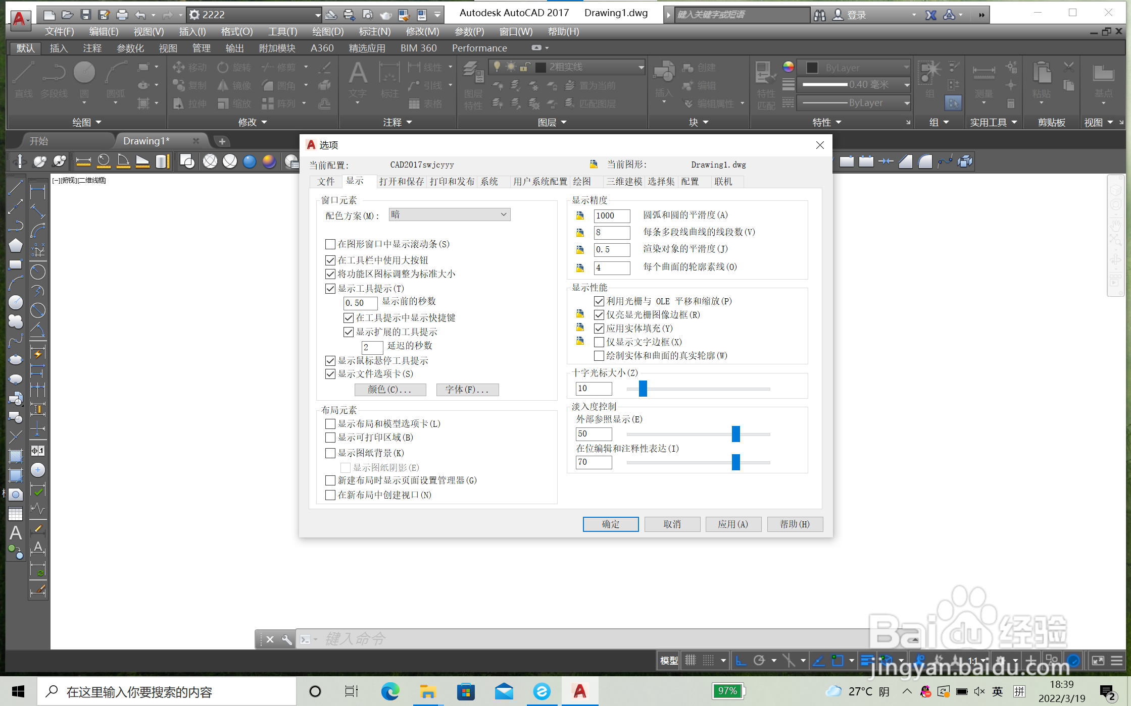Viewport: 1131px width, 706px height.
Task: Open color scheme dropdown
Action: [450, 214]
